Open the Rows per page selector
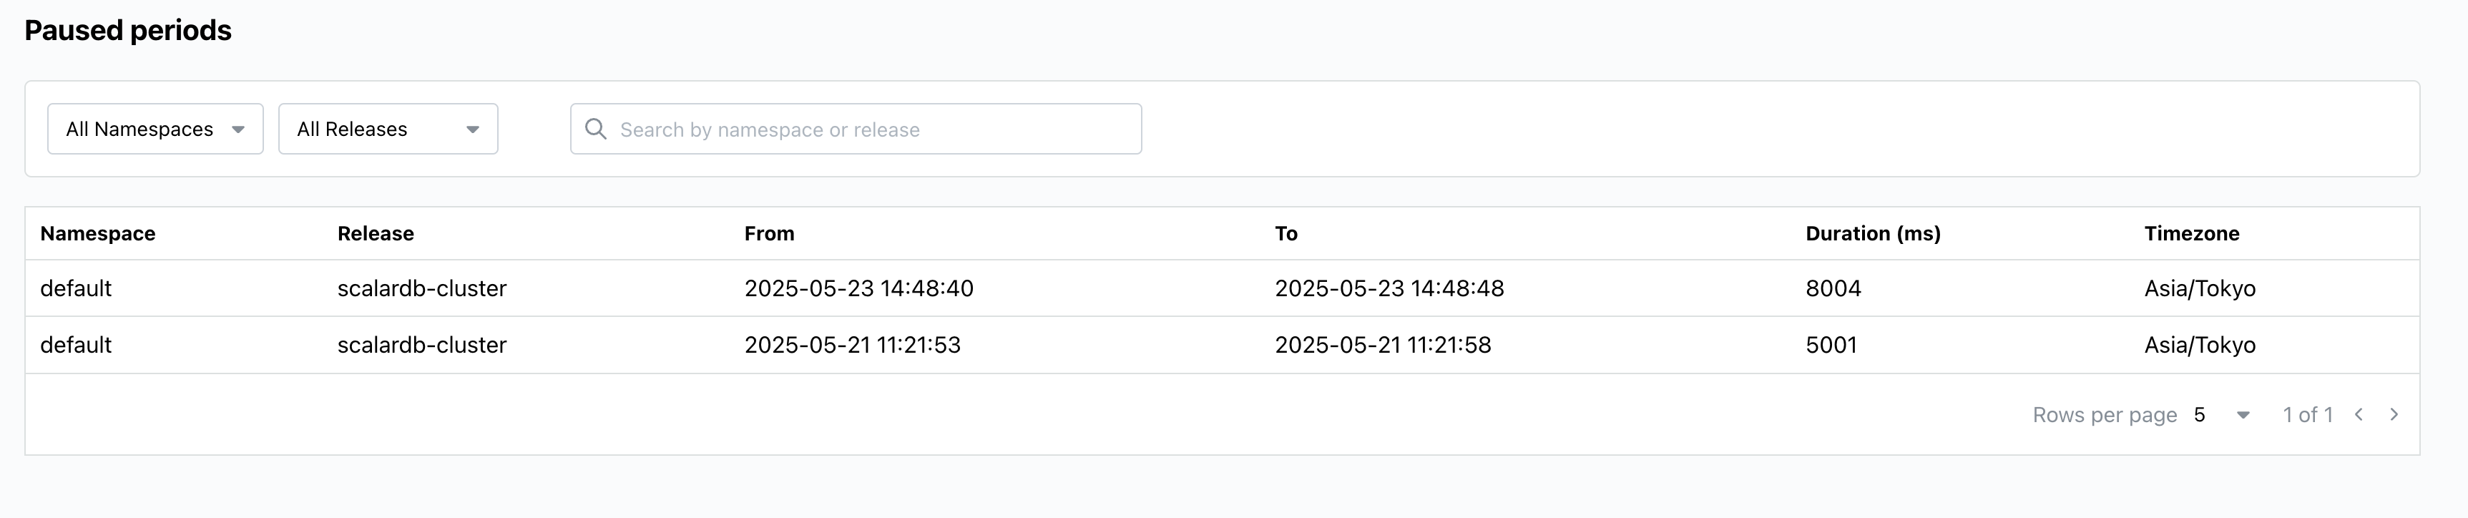The height and width of the screenshot is (518, 2468). coord(2220,414)
